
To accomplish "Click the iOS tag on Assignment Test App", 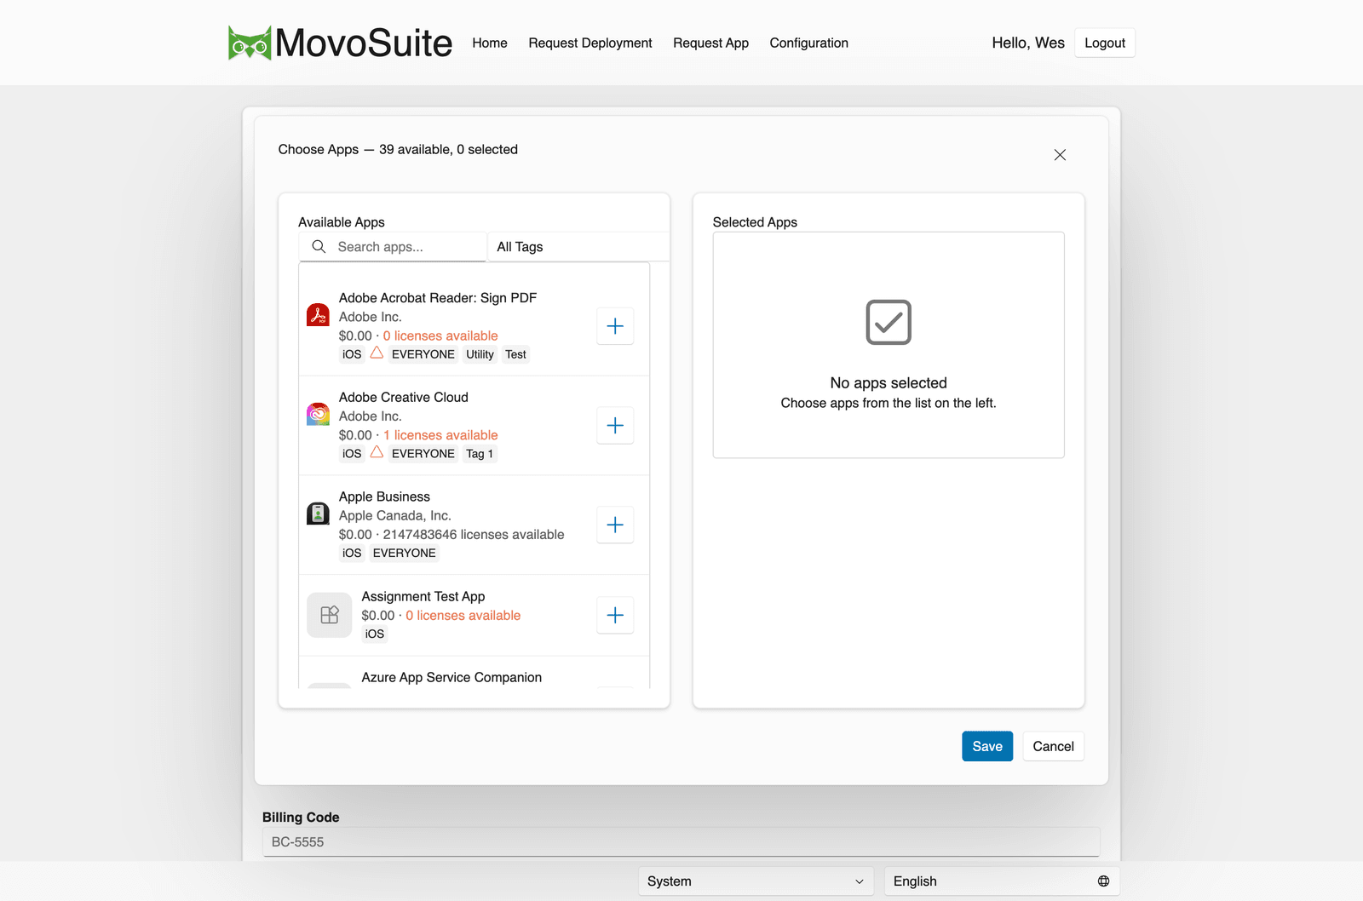I will [x=375, y=634].
